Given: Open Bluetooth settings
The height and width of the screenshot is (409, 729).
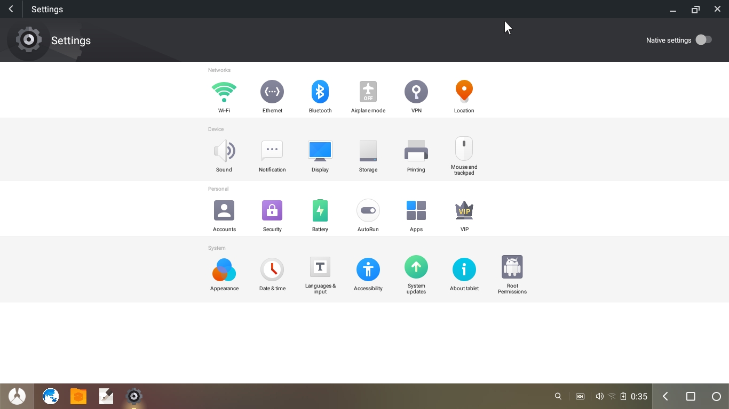Looking at the screenshot, I should (x=320, y=93).
